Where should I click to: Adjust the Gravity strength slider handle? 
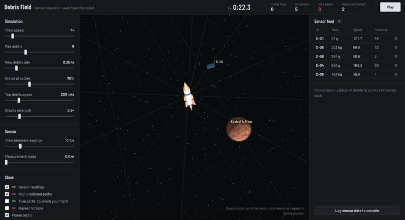20,116
